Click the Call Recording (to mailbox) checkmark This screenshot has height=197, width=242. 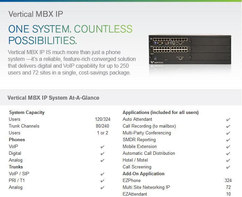pos(228,126)
